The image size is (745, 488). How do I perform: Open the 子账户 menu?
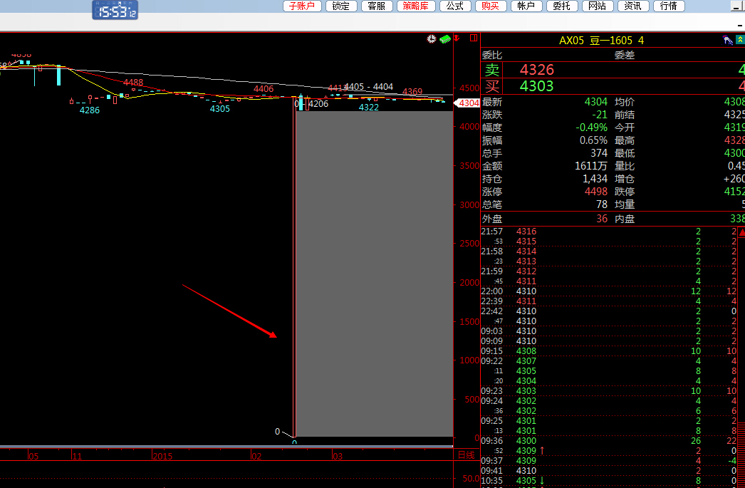(x=302, y=6)
